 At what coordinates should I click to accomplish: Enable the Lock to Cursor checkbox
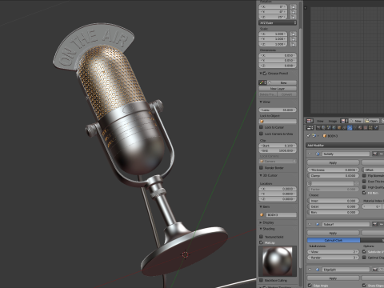262,127
